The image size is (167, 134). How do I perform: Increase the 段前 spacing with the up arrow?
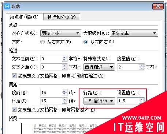click(64, 91)
